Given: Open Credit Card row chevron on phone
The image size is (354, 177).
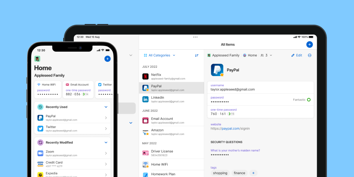Looking at the screenshot, I should click(x=106, y=164).
